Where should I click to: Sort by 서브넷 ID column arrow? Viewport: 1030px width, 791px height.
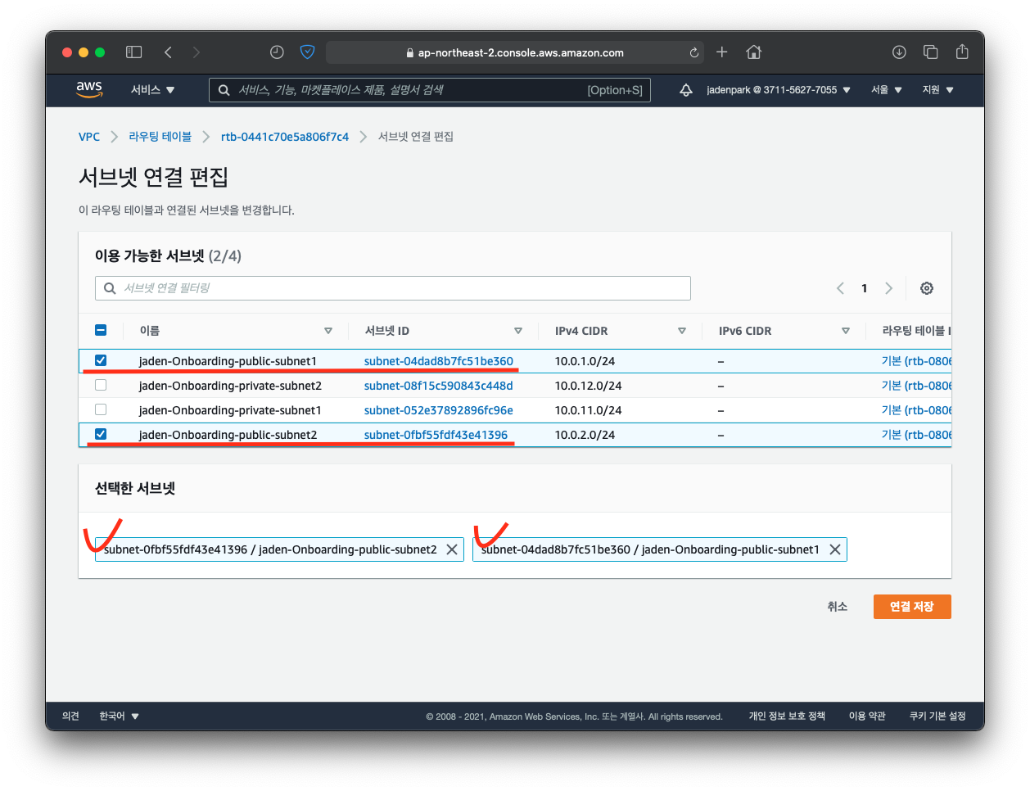tap(518, 331)
